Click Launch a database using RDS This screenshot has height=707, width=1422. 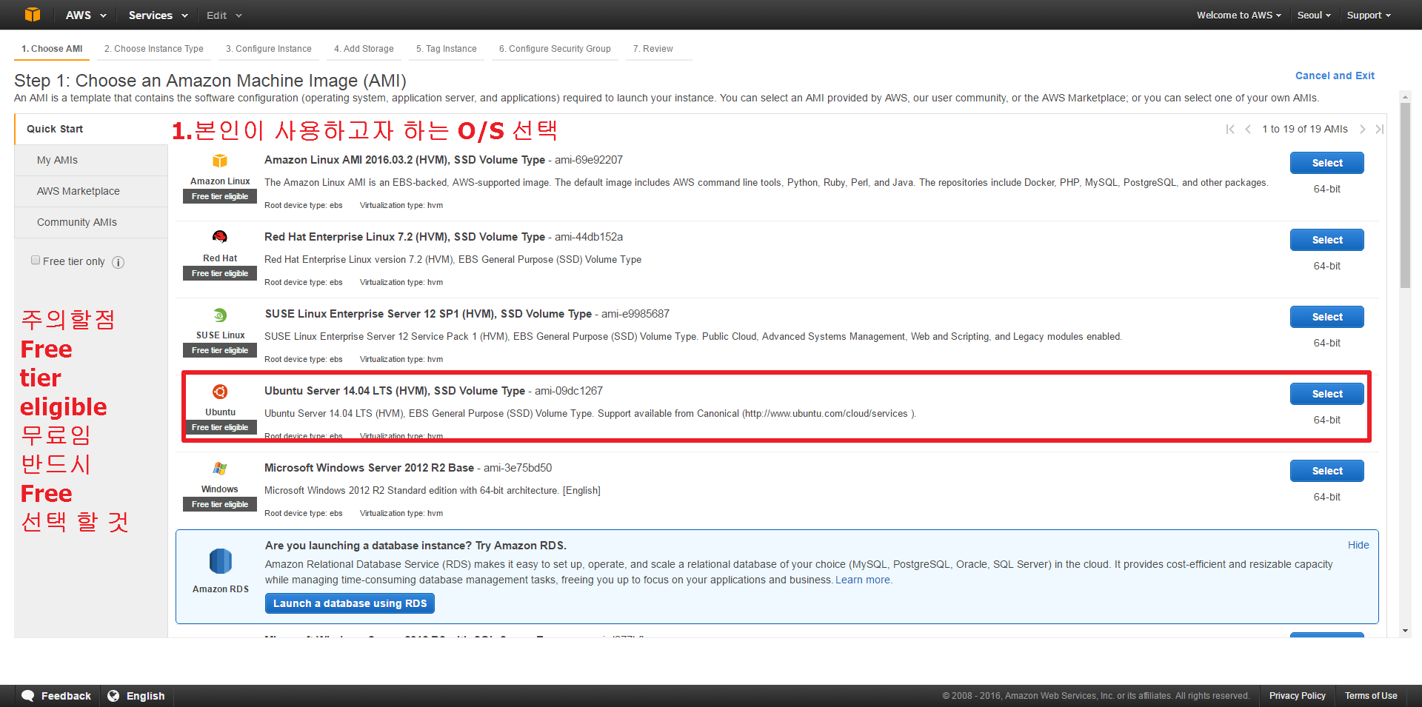click(x=350, y=603)
